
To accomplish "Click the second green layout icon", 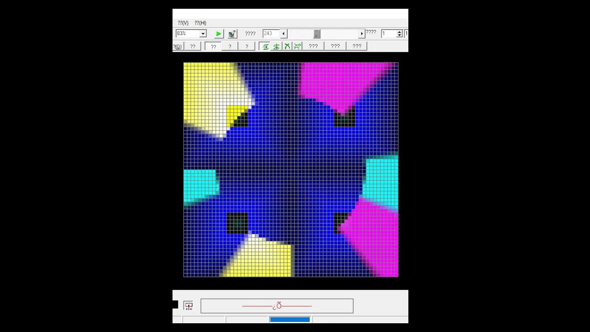I will click(276, 46).
